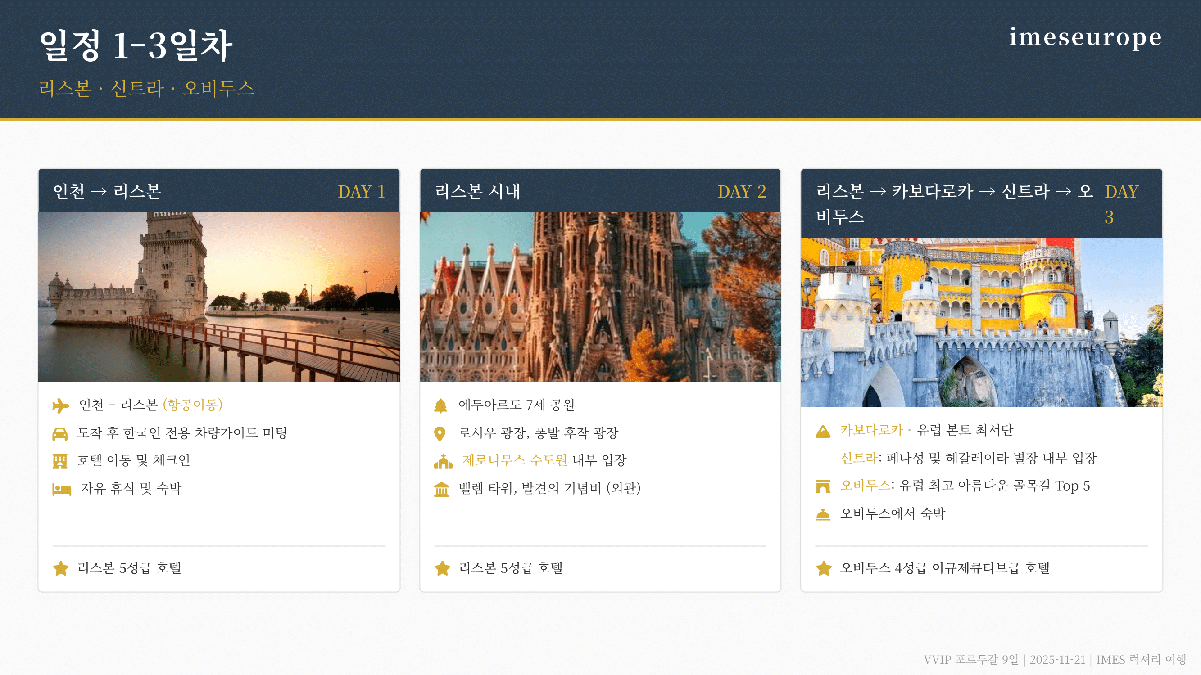Click the yellow Pena Palace photo

pyautogui.click(x=981, y=322)
